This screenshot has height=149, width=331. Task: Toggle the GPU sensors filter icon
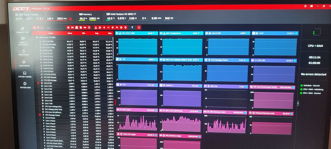point(72,27)
